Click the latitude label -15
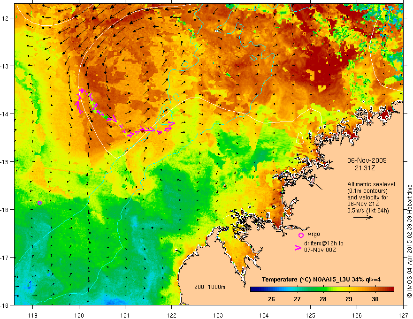 tap(5, 161)
